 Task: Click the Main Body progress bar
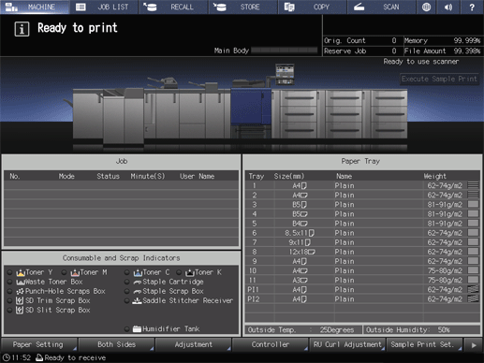coord(284,51)
